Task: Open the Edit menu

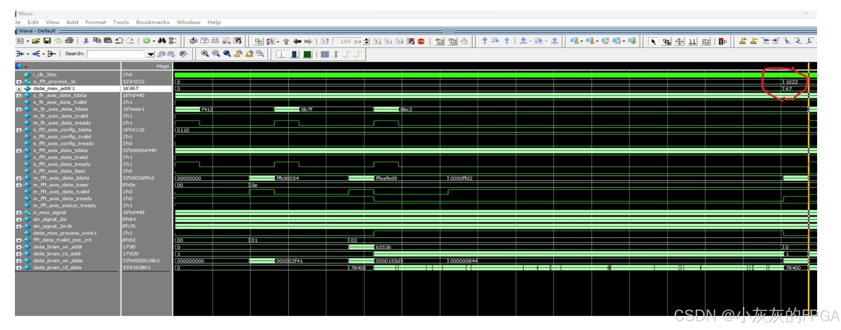Action: (x=33, y=22)
